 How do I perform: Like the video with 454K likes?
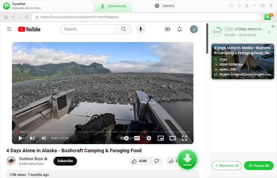pos(139,161)
